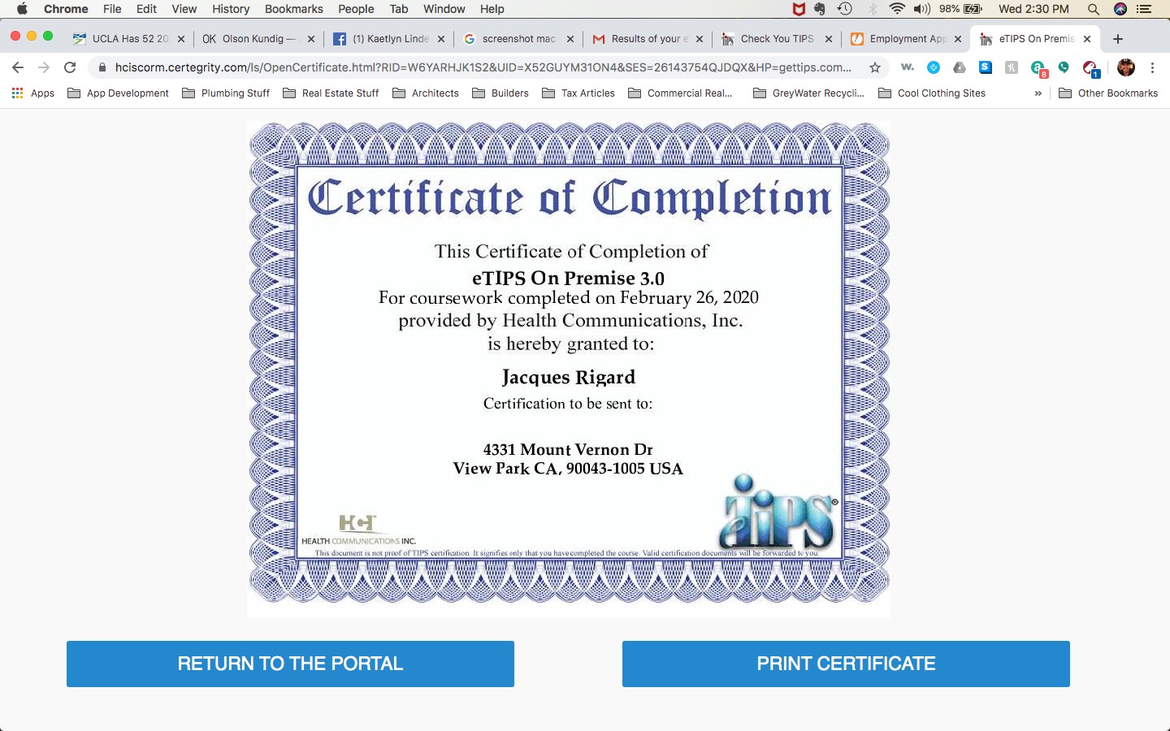The height and width of the screenshot is (731, 1170).
Task: Reload the certificate page
Action: click(70, 67)
